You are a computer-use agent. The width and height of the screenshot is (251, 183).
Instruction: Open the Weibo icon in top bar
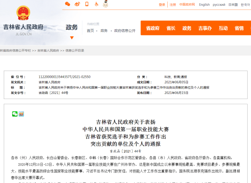(77, 4)
